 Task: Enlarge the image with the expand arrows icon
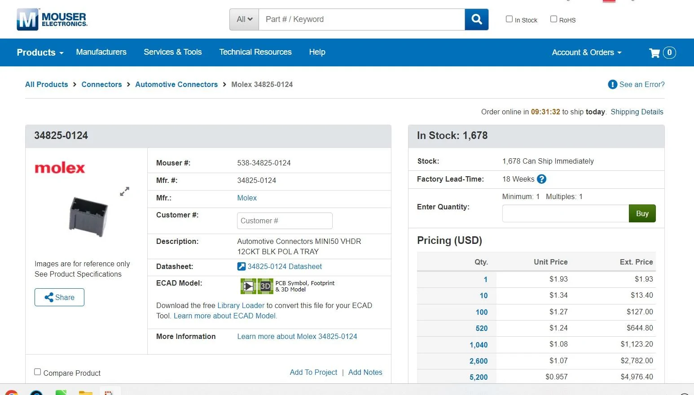[125, 191]
